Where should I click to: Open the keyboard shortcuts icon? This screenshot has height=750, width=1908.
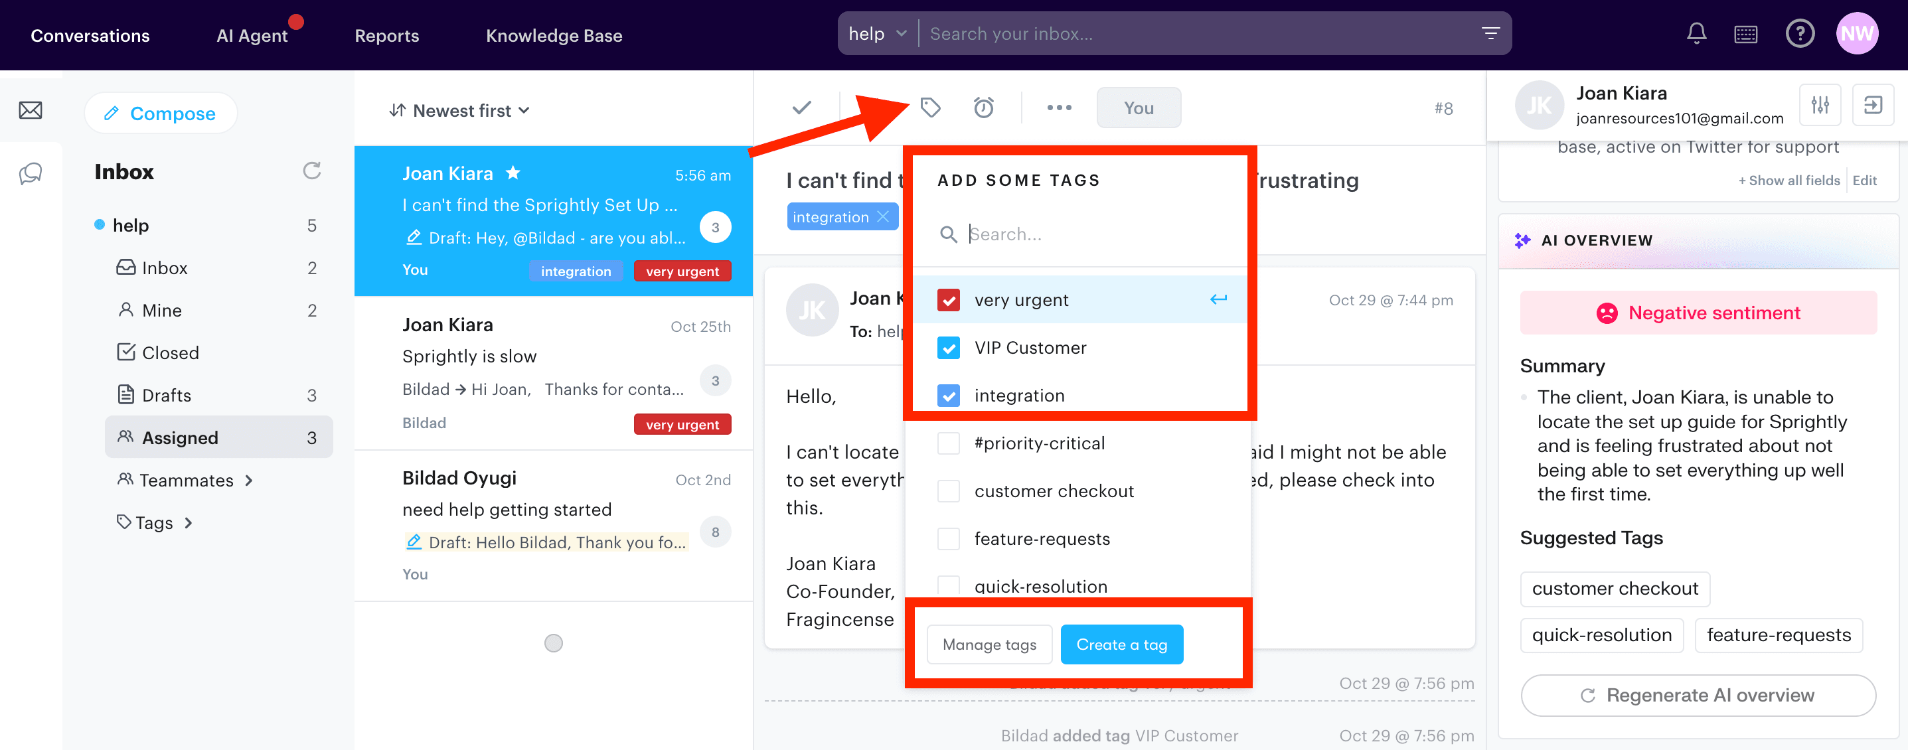point(1746,33)
